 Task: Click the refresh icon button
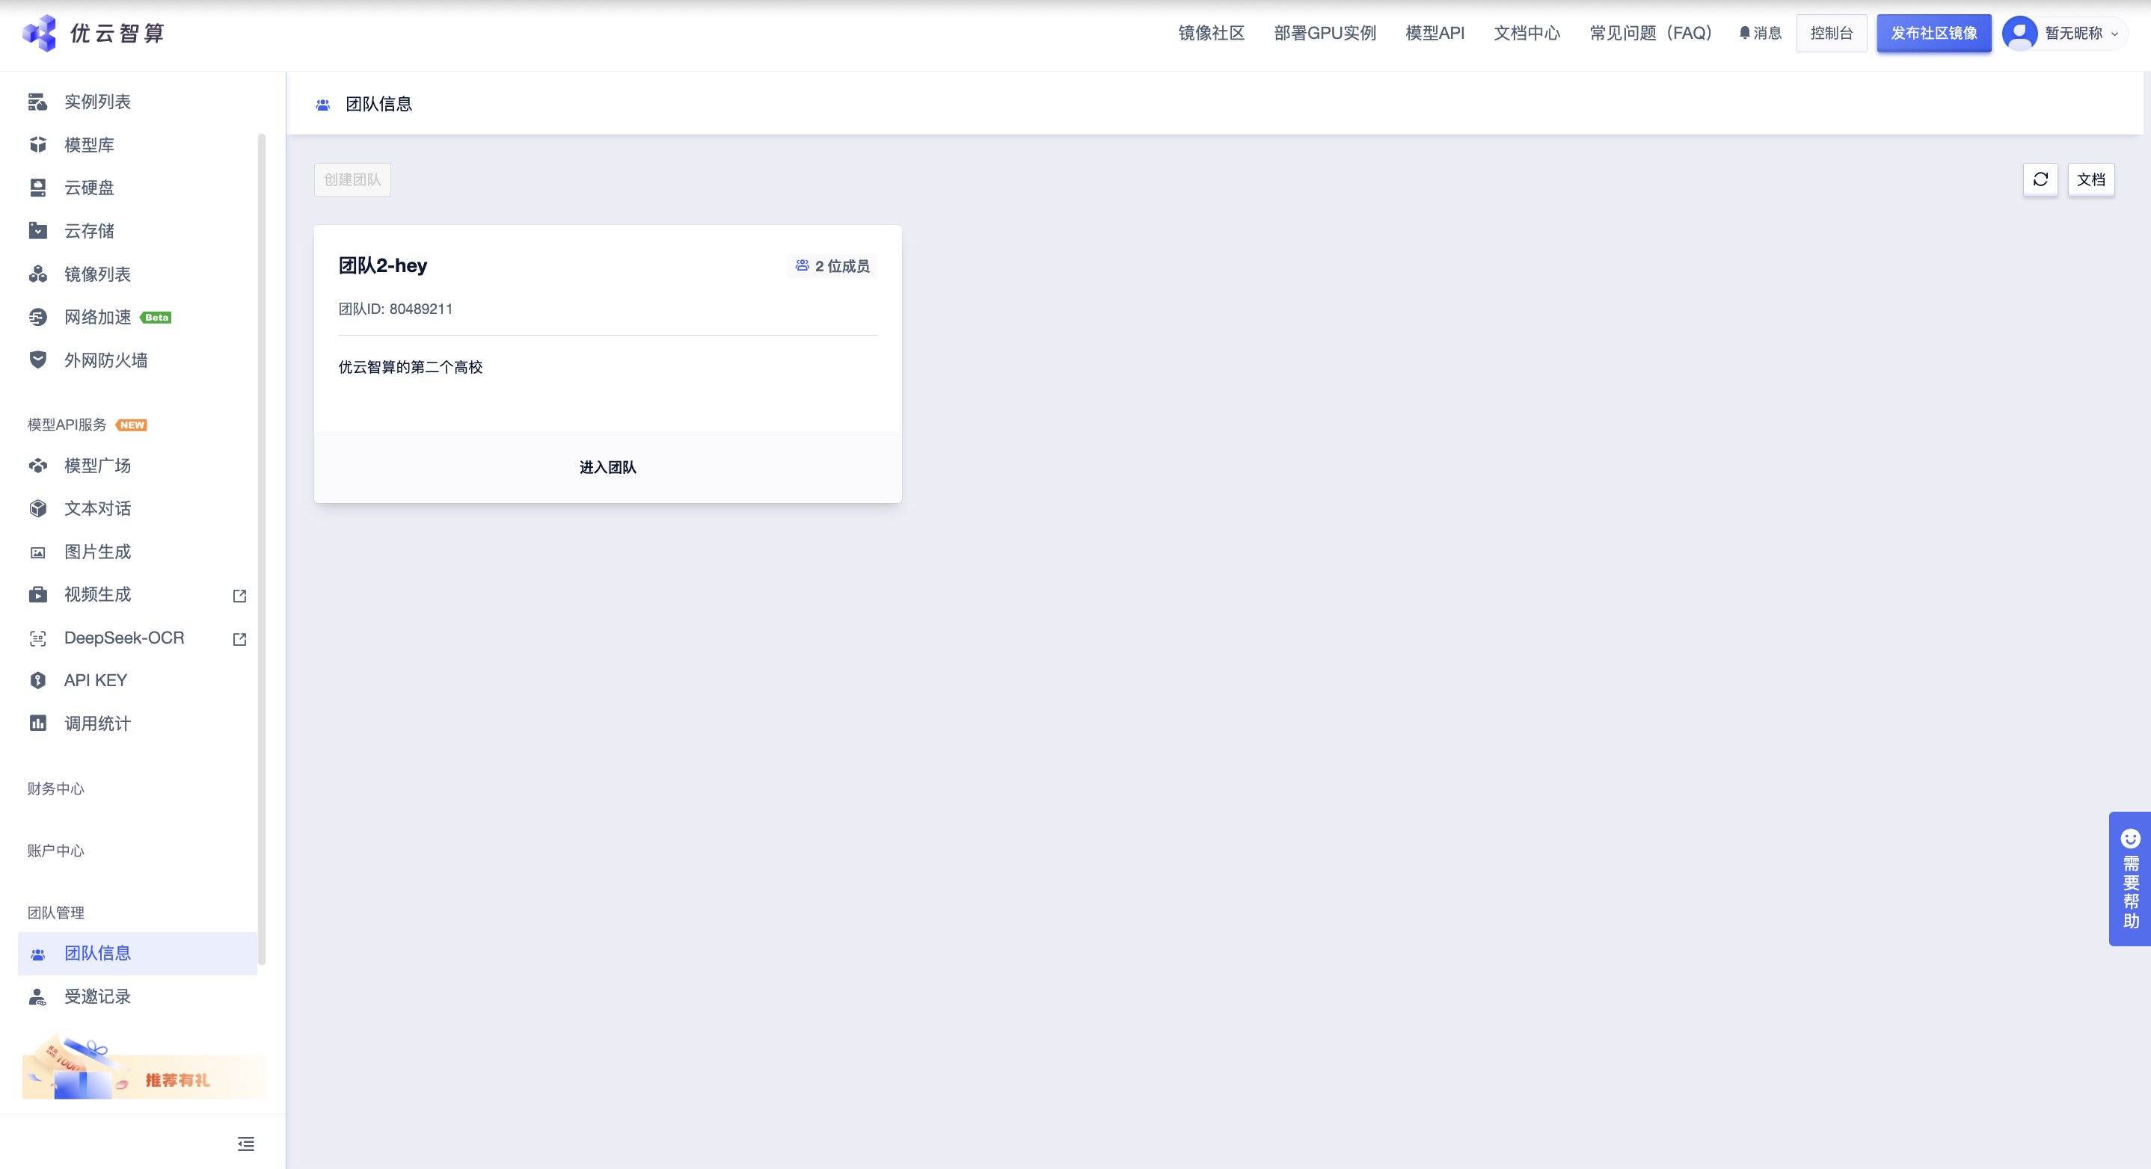point(2040,179)
